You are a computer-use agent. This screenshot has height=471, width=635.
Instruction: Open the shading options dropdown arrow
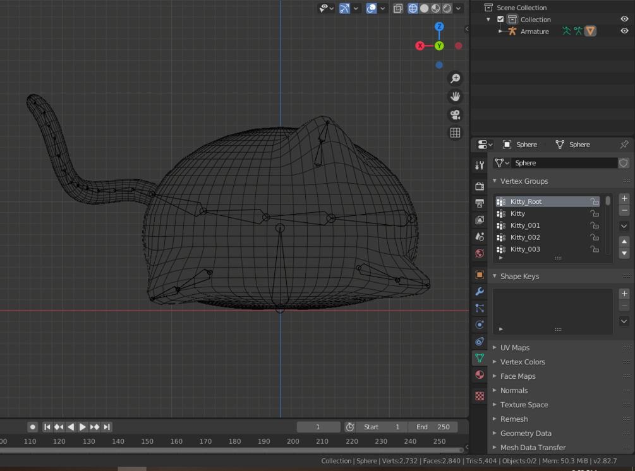click(x=459, y=8)
